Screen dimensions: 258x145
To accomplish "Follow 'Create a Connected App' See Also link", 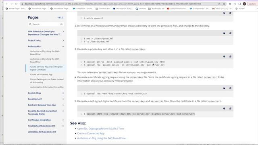I will click(x=91, y=133).
